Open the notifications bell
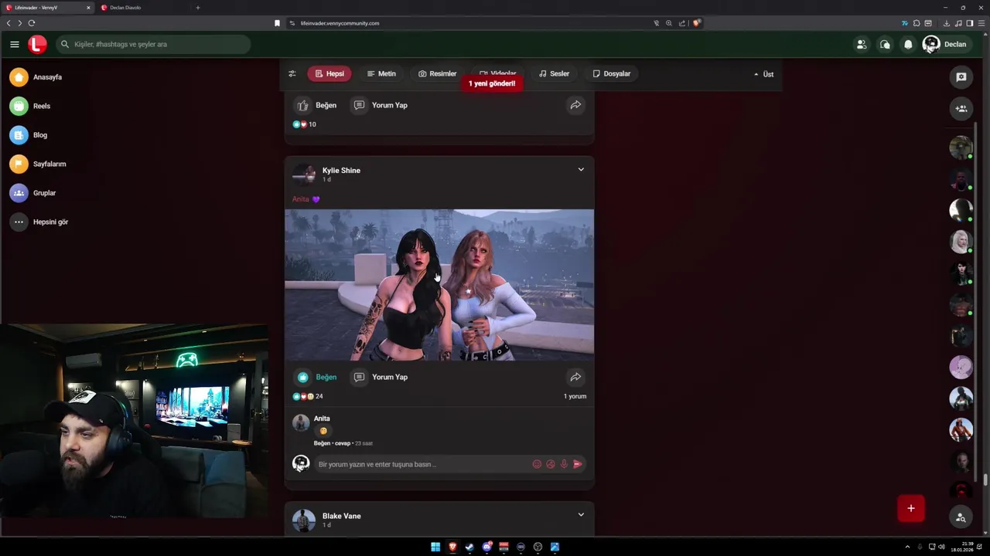 point(908,44)
